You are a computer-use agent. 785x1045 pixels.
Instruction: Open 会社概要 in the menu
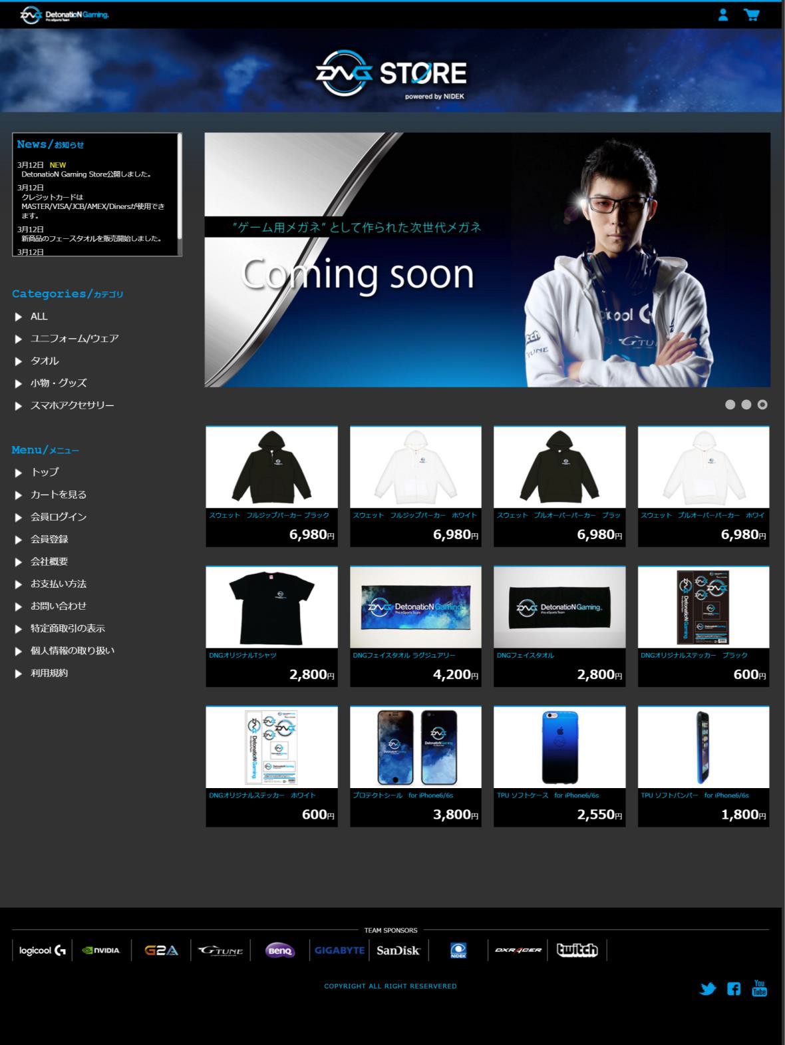coord(49,562)
